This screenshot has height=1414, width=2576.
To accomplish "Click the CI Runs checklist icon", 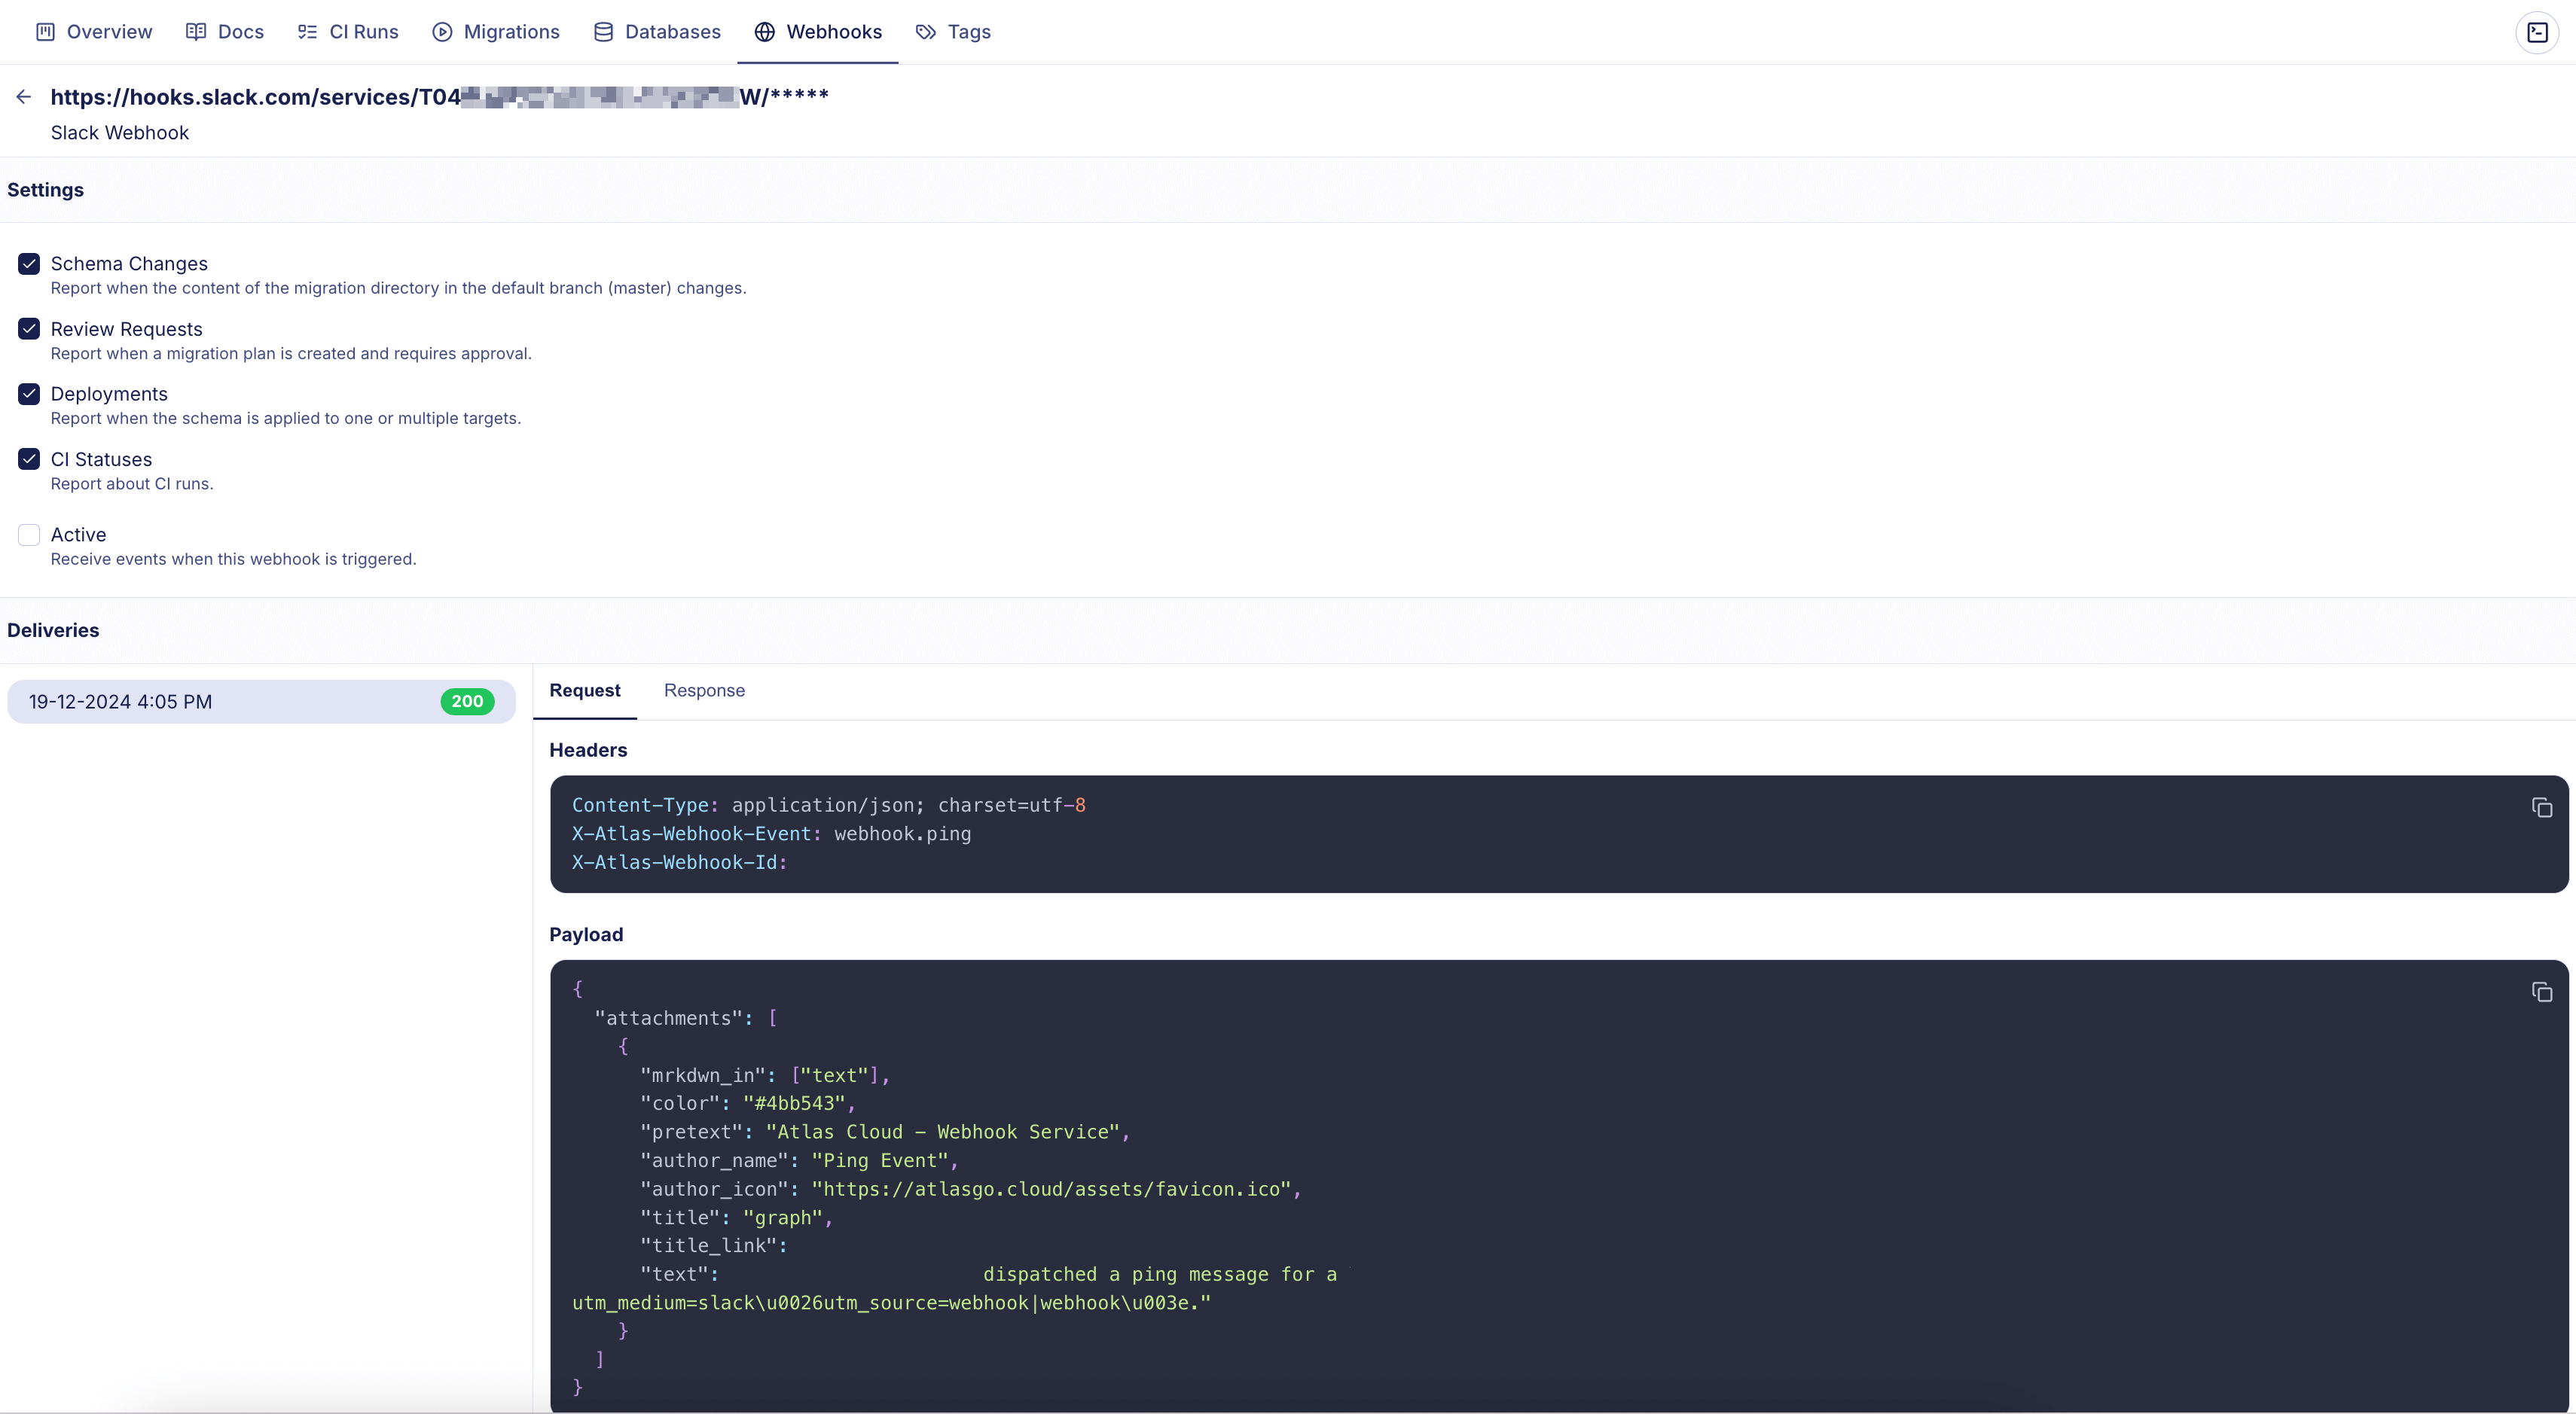I will pyautogui.click(x=307, y=31).
